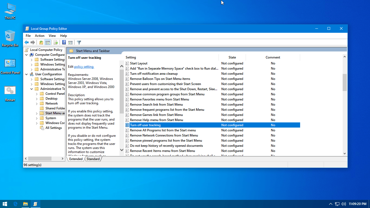Click the Up one level icon
Viewport: 370px width, 208px height.
click(x=41, y=42)
